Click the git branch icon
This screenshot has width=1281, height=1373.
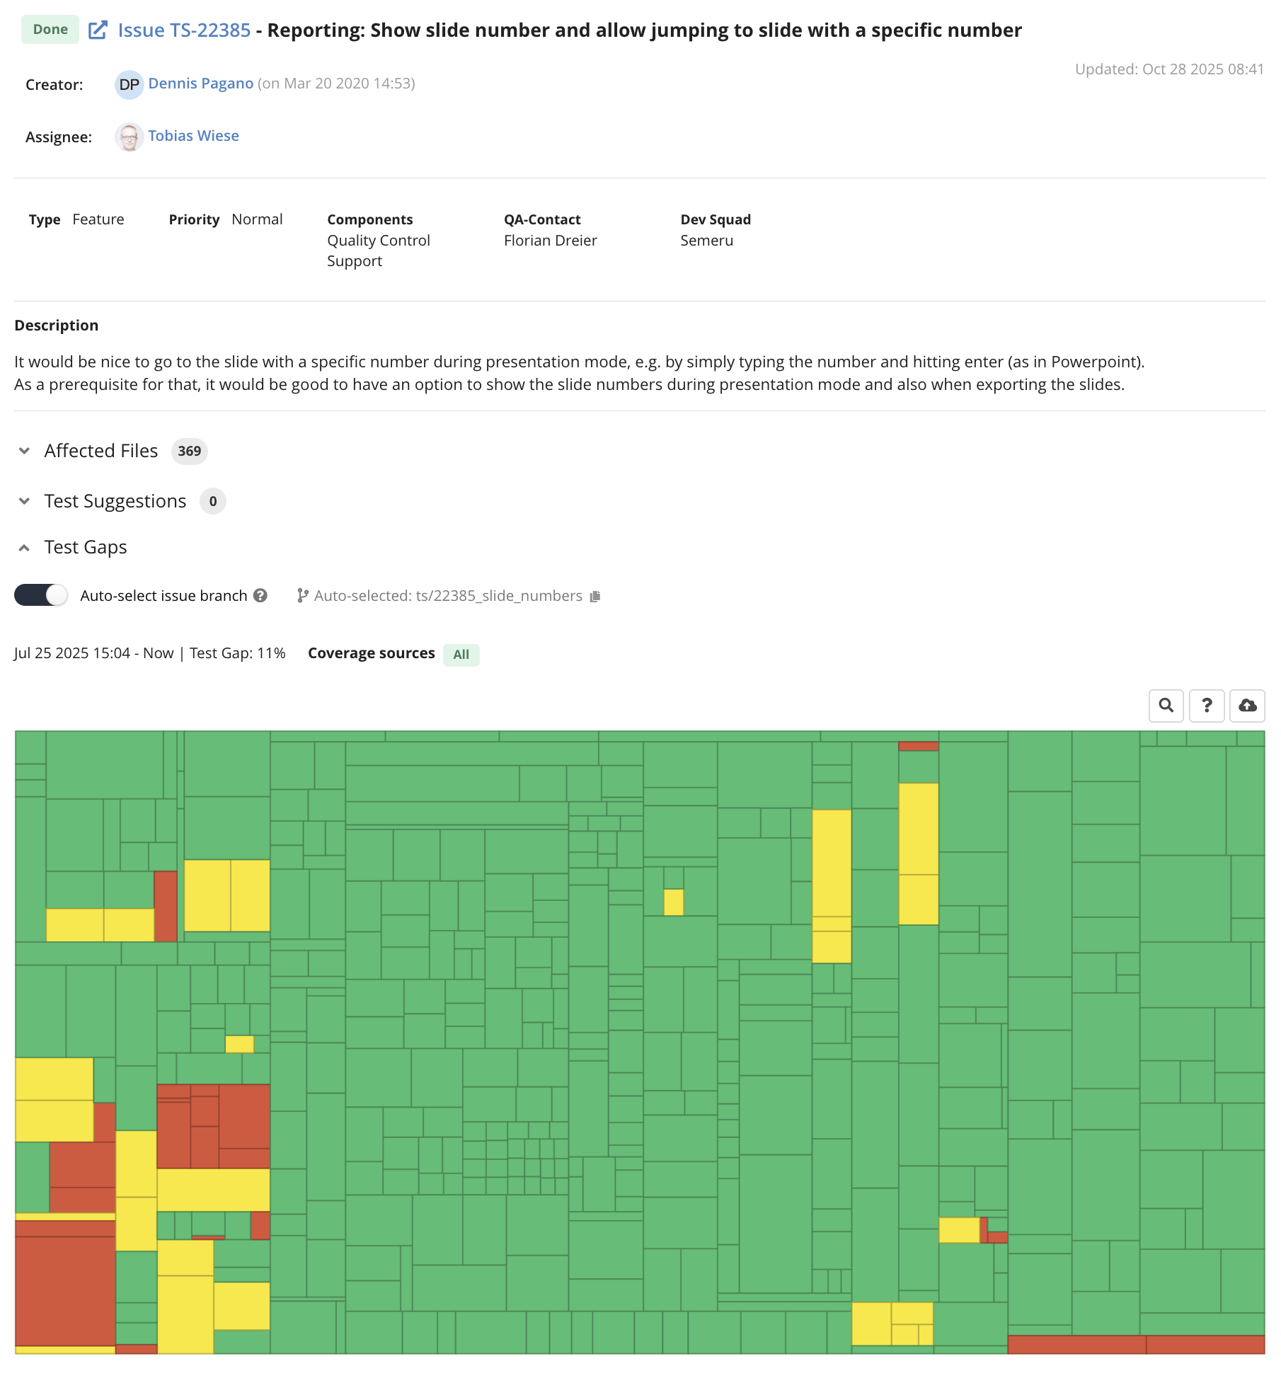point(302,596)
